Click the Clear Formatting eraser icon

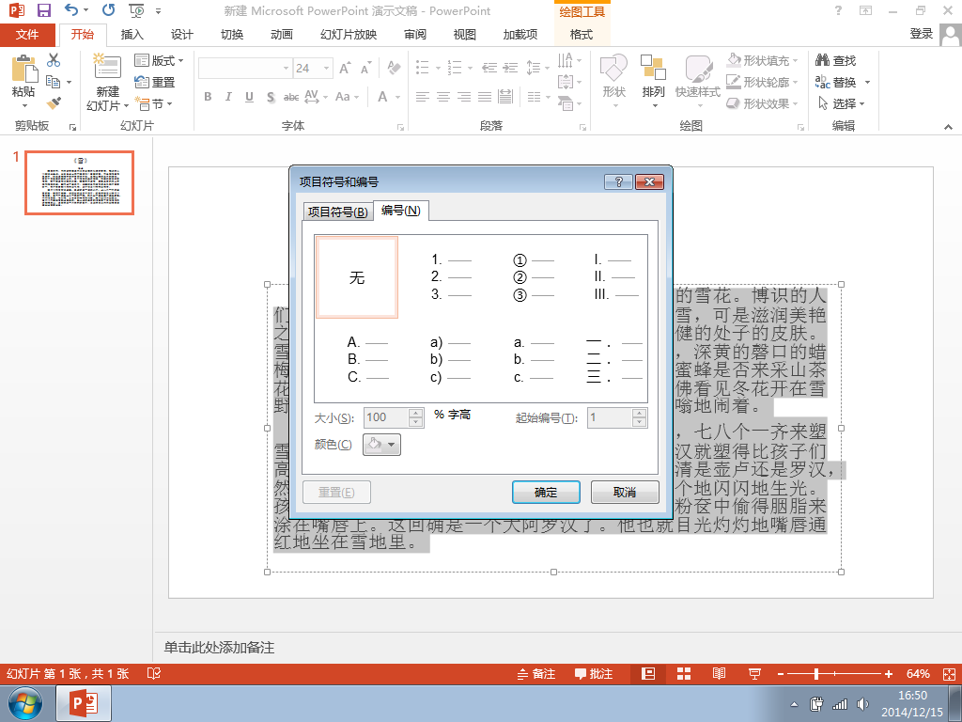point(394,68)
